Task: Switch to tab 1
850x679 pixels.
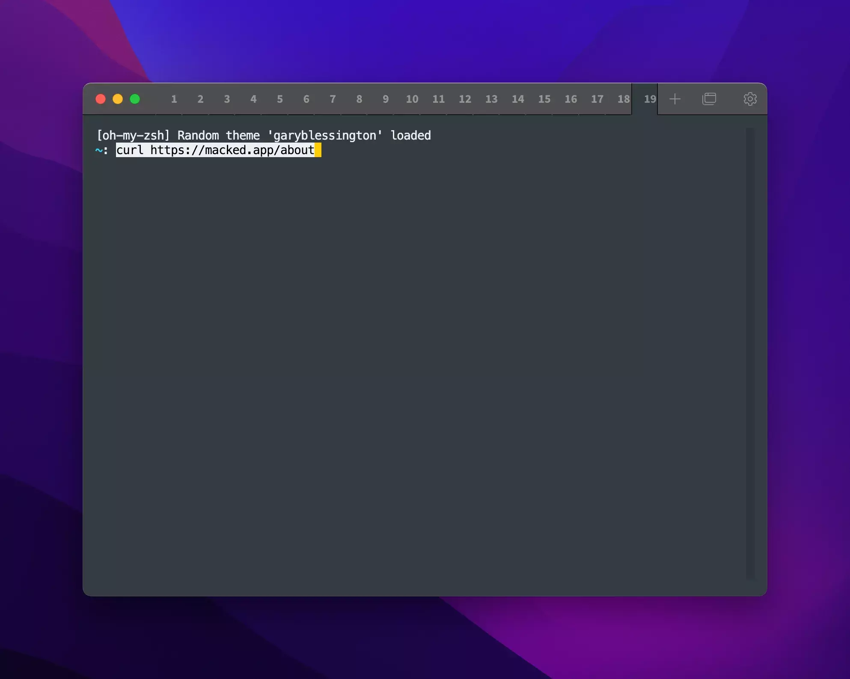Action: [x=174, y=99]
